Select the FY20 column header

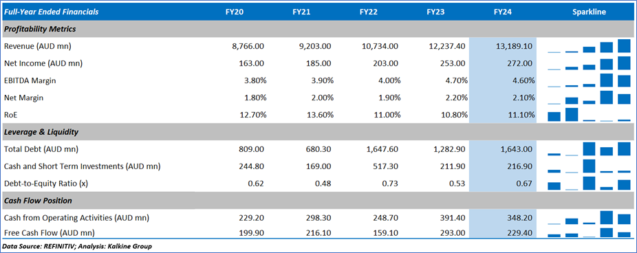[x=235, y=12]
